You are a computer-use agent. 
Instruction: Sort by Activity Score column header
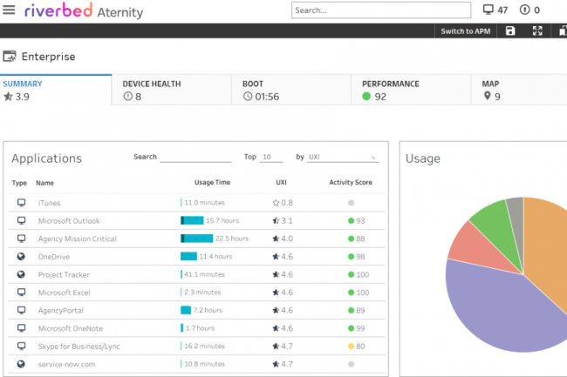[x=351, y=183]
